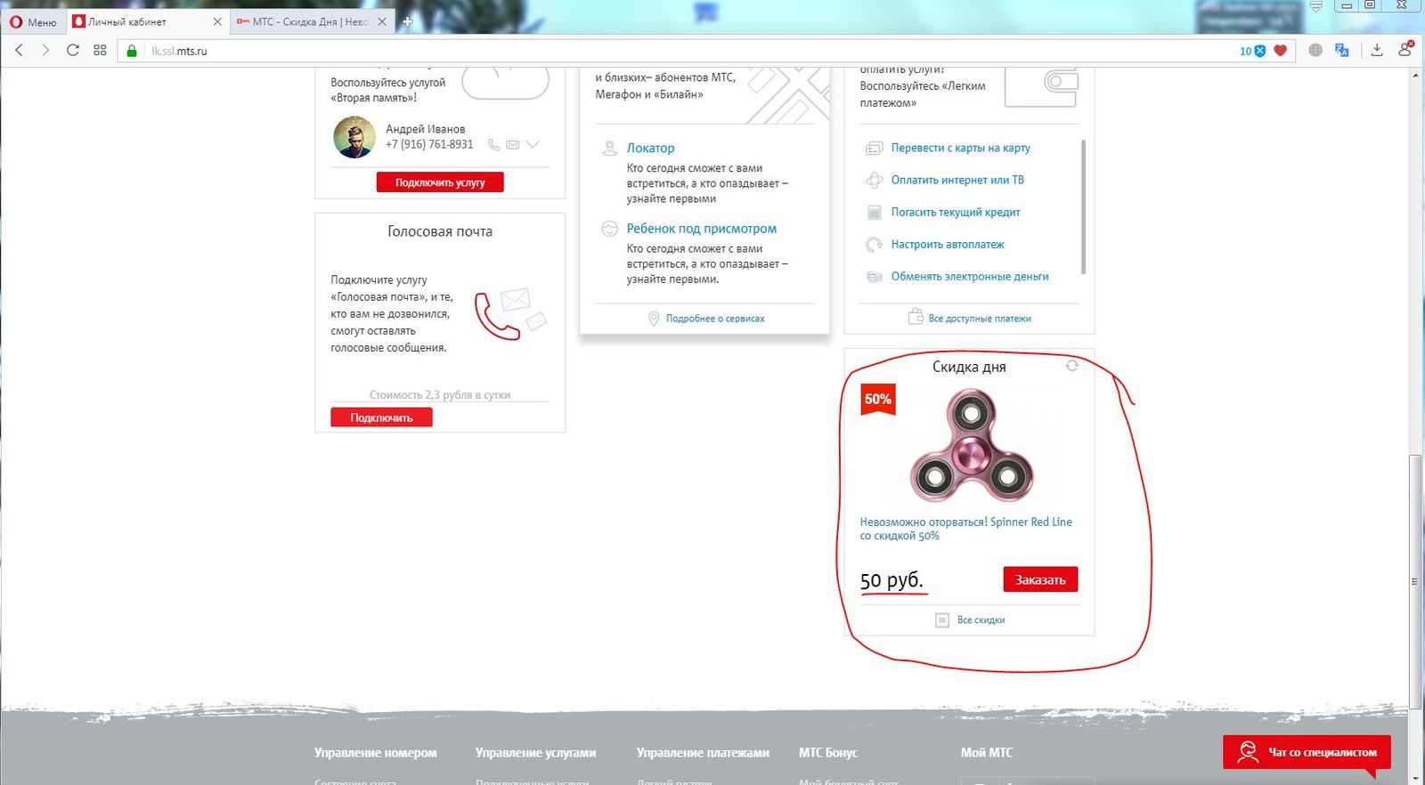Click Подключить button for Голосовая почта

pos(381,417)
